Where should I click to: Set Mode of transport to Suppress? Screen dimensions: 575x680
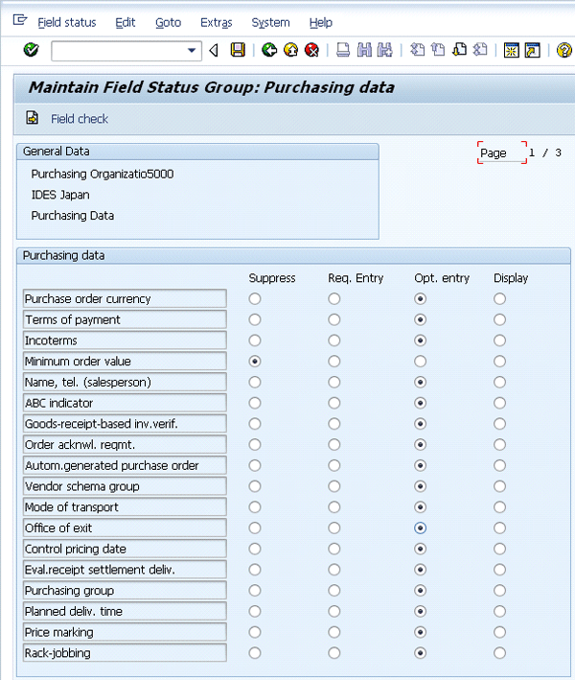tap(255, 507)
